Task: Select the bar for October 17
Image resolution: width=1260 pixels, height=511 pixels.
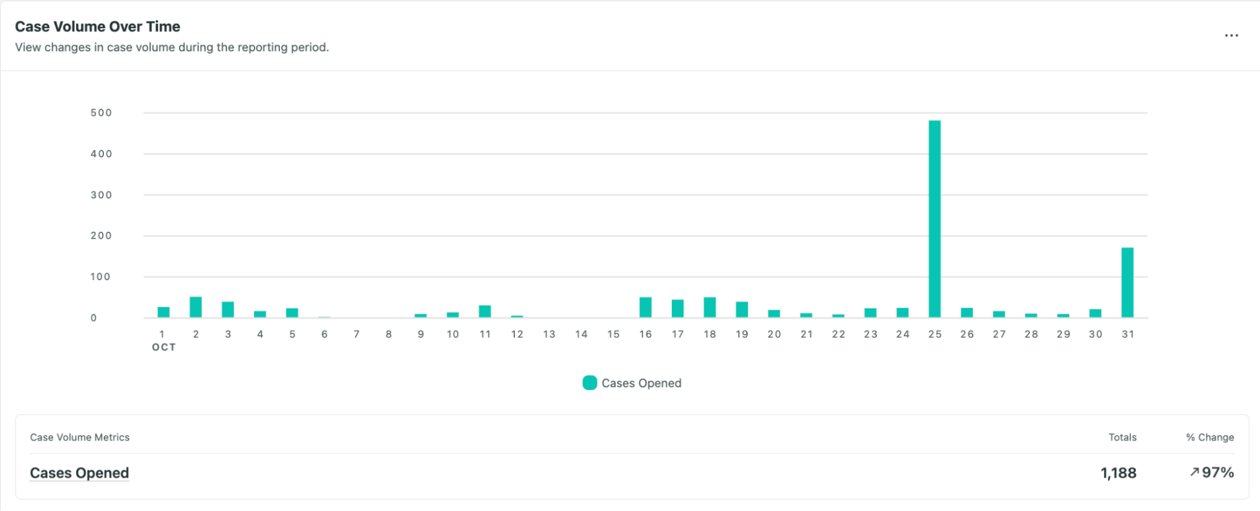Action: (x=677, y=308)
